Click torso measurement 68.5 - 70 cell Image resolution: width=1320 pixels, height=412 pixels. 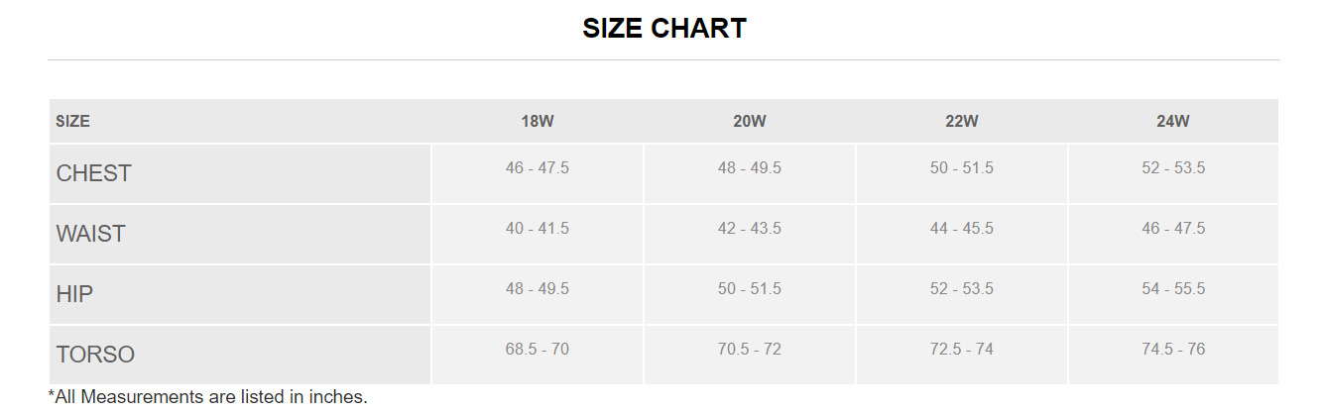(538, 350)
